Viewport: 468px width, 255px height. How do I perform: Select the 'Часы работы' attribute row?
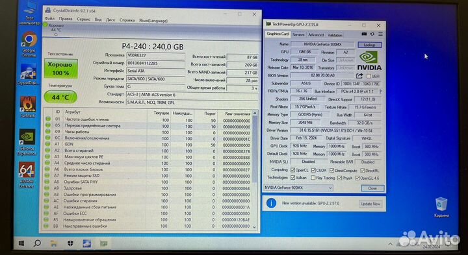pyautogui.click(x=148, y=132)
